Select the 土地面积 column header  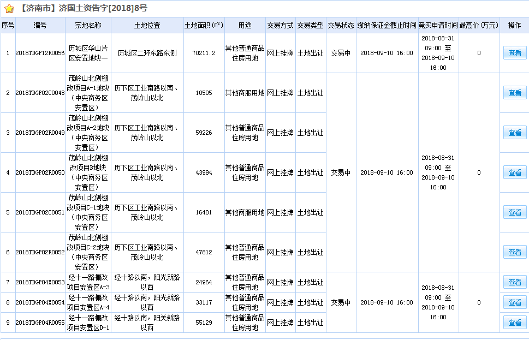click(204, 26)
